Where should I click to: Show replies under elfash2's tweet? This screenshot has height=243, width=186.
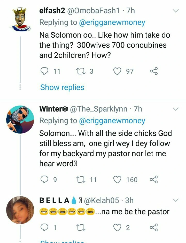click(62, 87)
